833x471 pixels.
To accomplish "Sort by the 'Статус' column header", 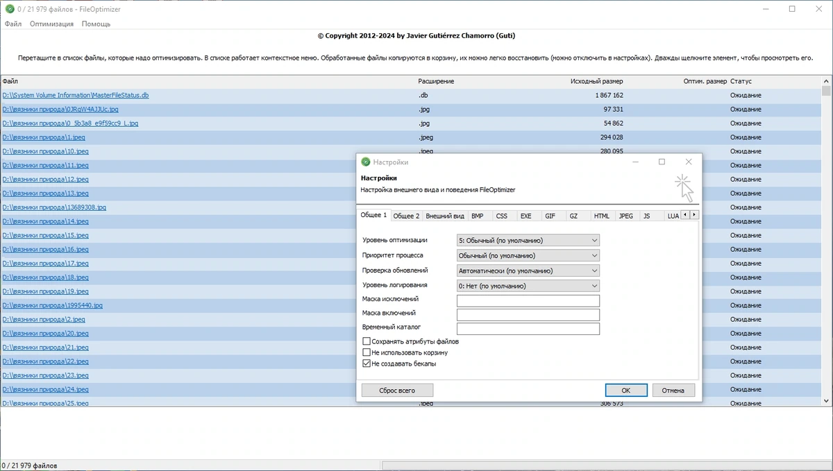I will [741, 81].
